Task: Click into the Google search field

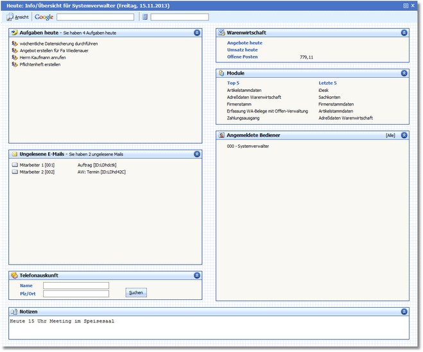Action: pos(95,17)
